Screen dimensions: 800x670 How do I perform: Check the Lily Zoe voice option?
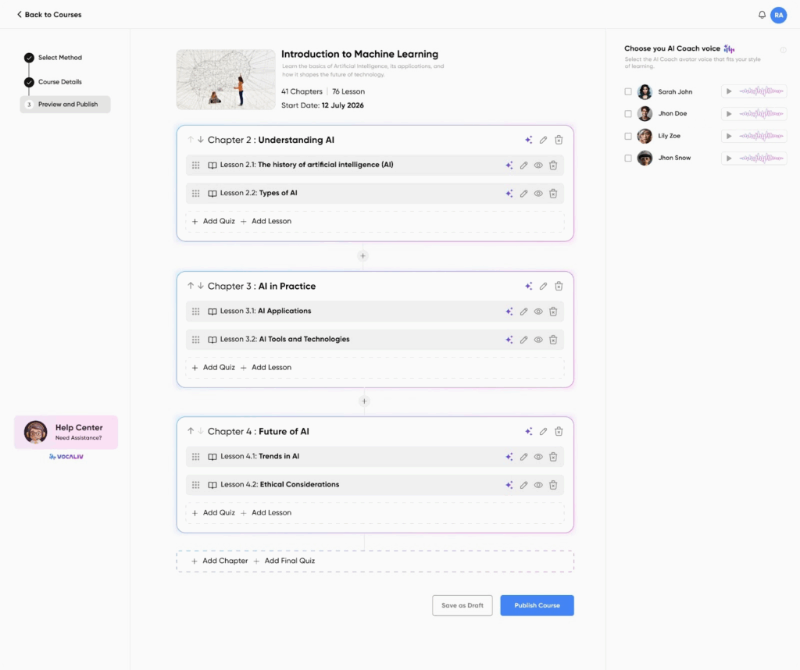[x=628, y=136]
